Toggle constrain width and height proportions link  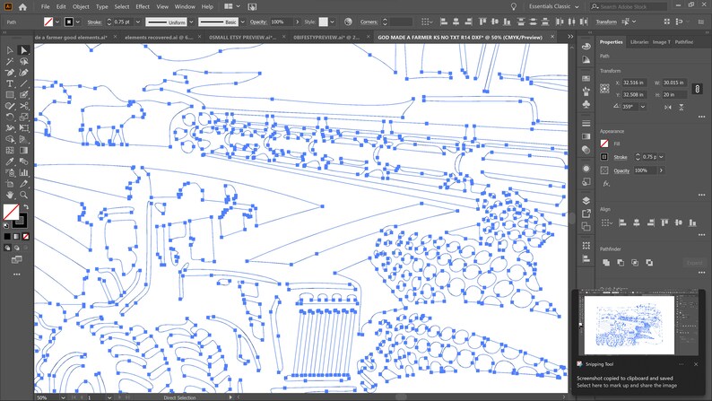pos(697,89)
